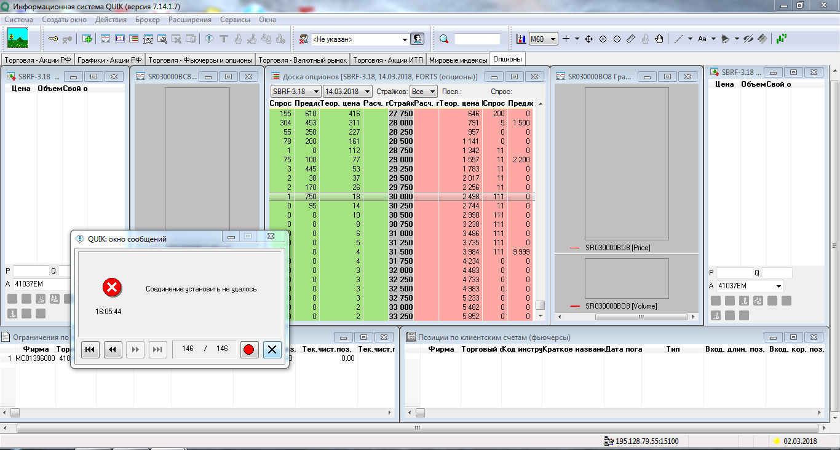The height and width of the screenshot is (450, 840).
Task: Switch to Мировые индексы tab
Action: [x=458, y=60]
